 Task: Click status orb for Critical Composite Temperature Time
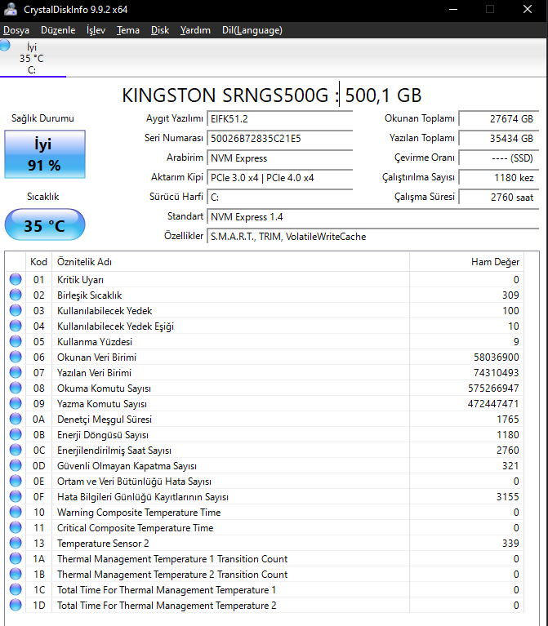point(16,528)
